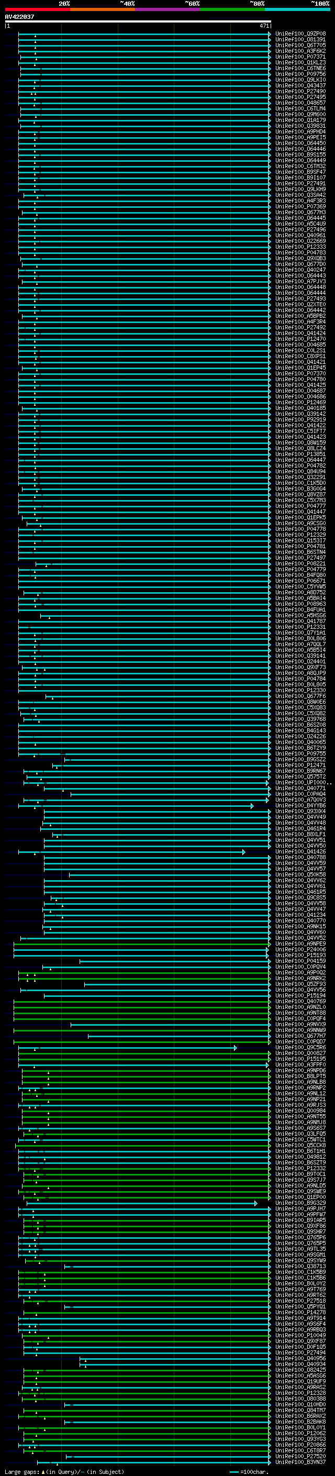Screen dimensions: 335x1476
Task: Select the UniRef100_P15194 label
Action: (x=300, y=995)
